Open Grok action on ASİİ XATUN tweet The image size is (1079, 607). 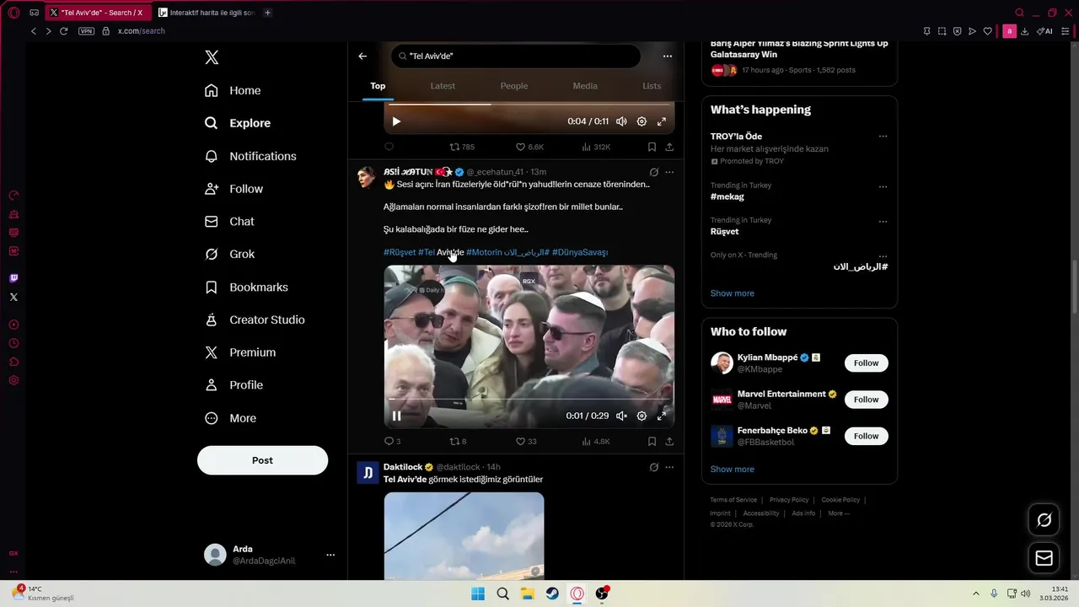(x=653, y=172)
